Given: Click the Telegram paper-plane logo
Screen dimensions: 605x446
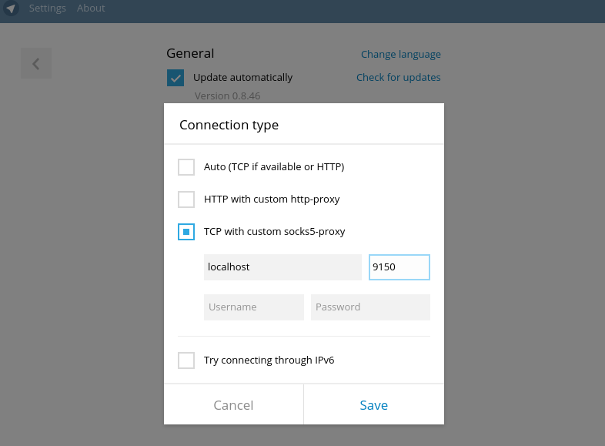Looking at the screenshot, I should 11,9.
